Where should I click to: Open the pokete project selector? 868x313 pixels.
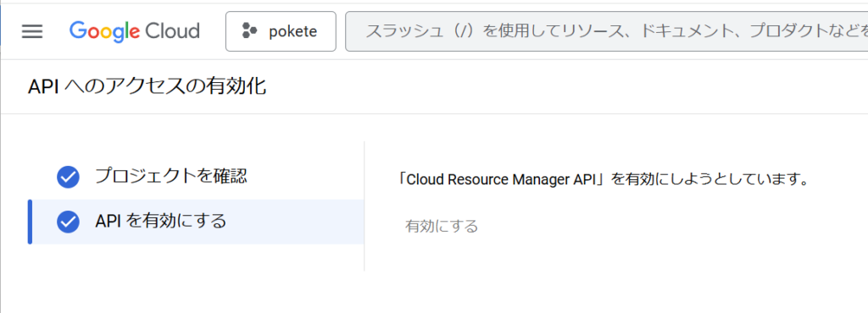[x=281, y=31]
